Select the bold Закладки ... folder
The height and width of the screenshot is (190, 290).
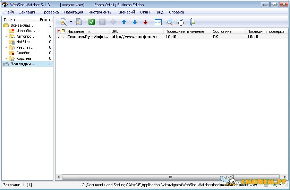(x=27, y=64)
